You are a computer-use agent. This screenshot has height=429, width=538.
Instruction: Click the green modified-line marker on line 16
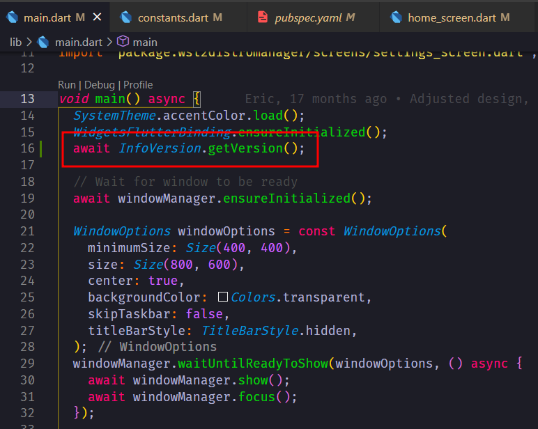(x=41, y=149)
